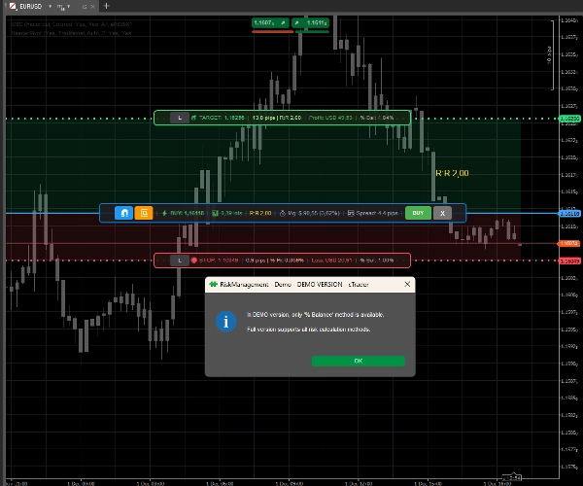This screenshot has height=486, width=583.
Task: Click the RiskManagement dialog title icon
Action: (213, 284)
